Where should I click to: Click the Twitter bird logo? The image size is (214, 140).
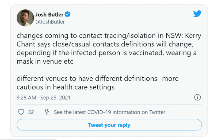point(197,14)
